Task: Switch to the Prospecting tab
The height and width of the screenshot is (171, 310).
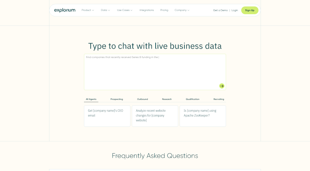Action: (x=117, y=99)
